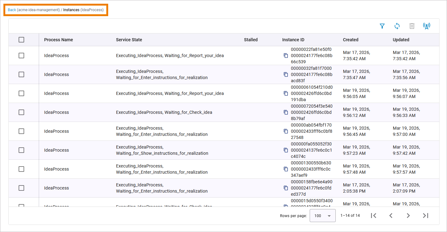Click the delete trash icon
Screen dimensions: 447x232
[412, 26]
